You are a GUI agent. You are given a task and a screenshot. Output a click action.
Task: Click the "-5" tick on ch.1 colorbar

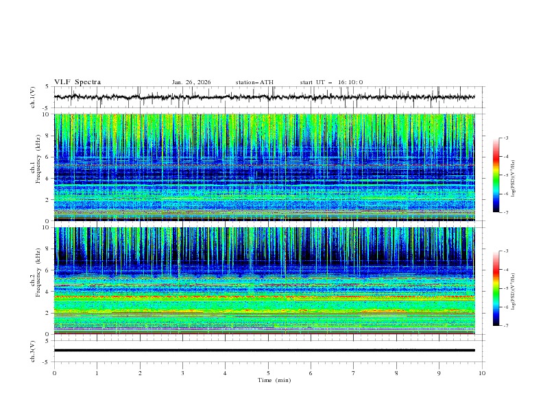[505, 175]
